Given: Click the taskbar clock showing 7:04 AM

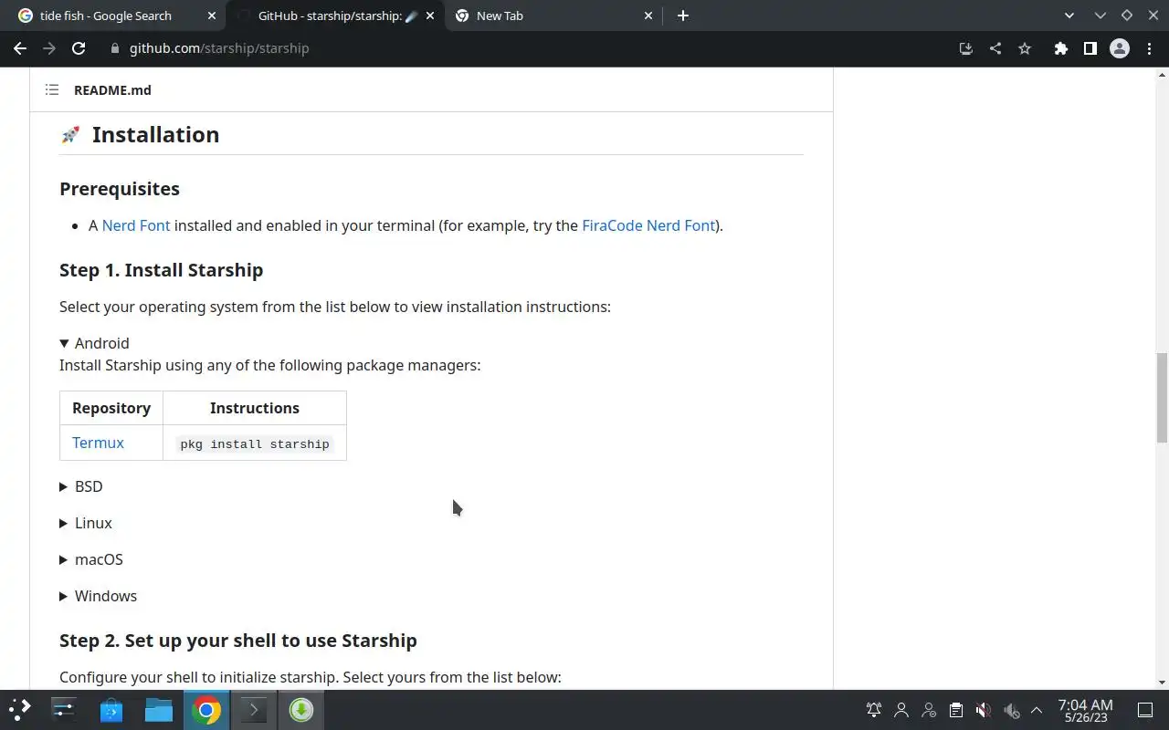Looking at the screenshot, I should (x=1085, y=710).
